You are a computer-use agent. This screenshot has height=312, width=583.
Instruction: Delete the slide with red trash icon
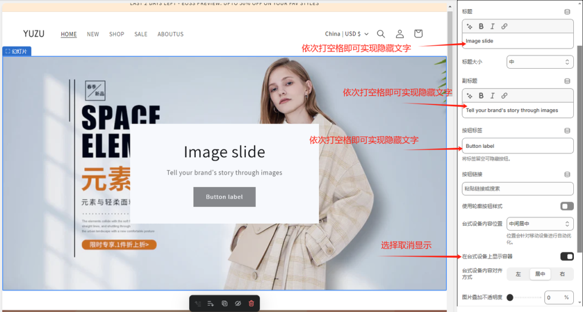[x=251, y=303]
